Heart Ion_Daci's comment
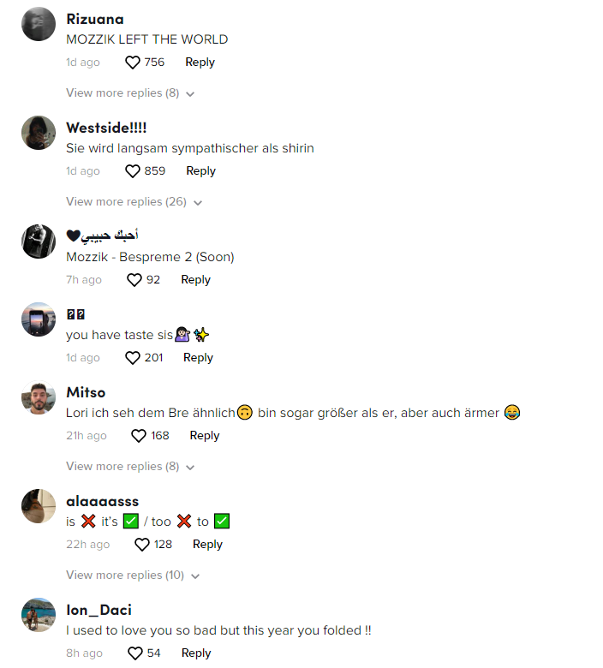 135,653
